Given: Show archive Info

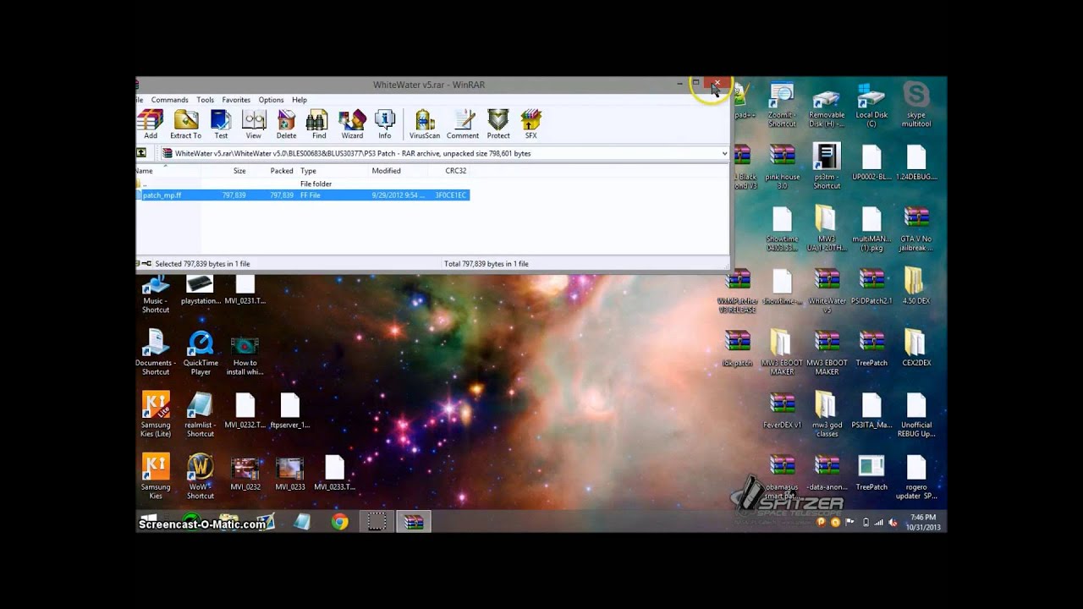Looking at the screenshot, I should [385, 124].
